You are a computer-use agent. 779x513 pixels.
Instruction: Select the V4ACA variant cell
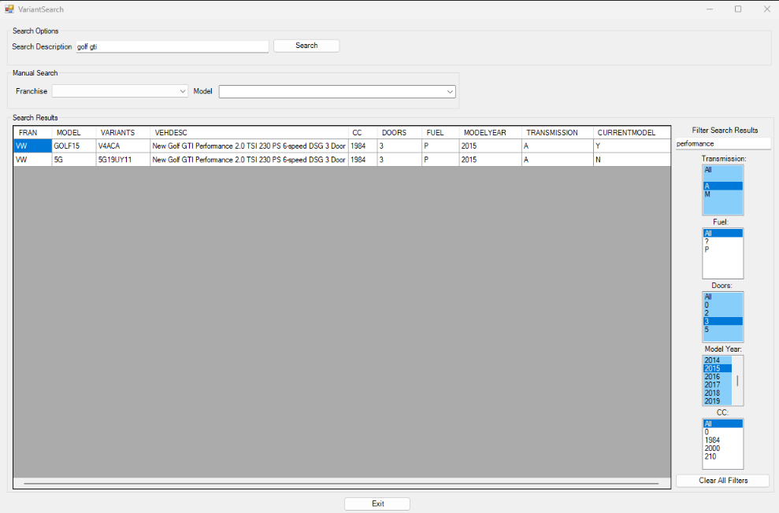123,146
